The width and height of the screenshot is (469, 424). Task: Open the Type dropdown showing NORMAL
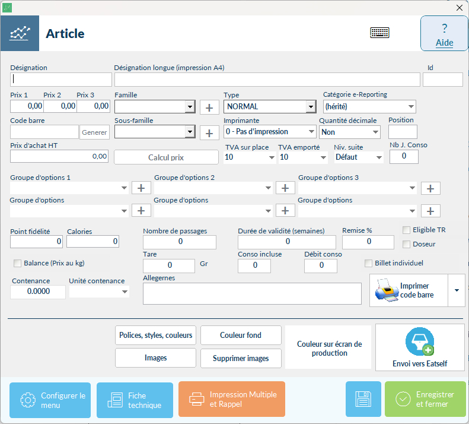(x=311, y=107)
